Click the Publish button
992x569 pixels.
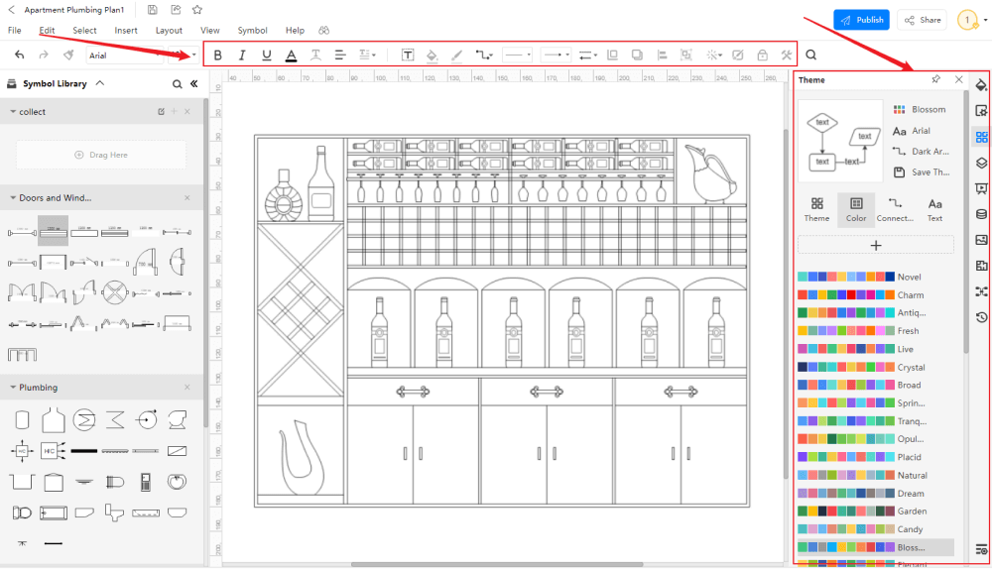861,20
